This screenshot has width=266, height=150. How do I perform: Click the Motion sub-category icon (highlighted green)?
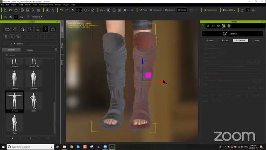[12, 37]
